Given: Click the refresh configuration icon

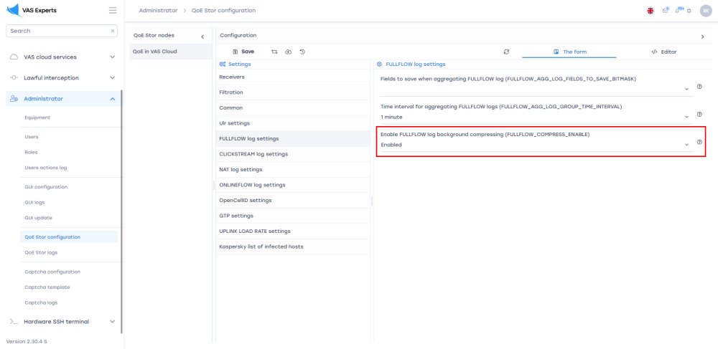Looking at the screenshot, I should click(506, 52).
